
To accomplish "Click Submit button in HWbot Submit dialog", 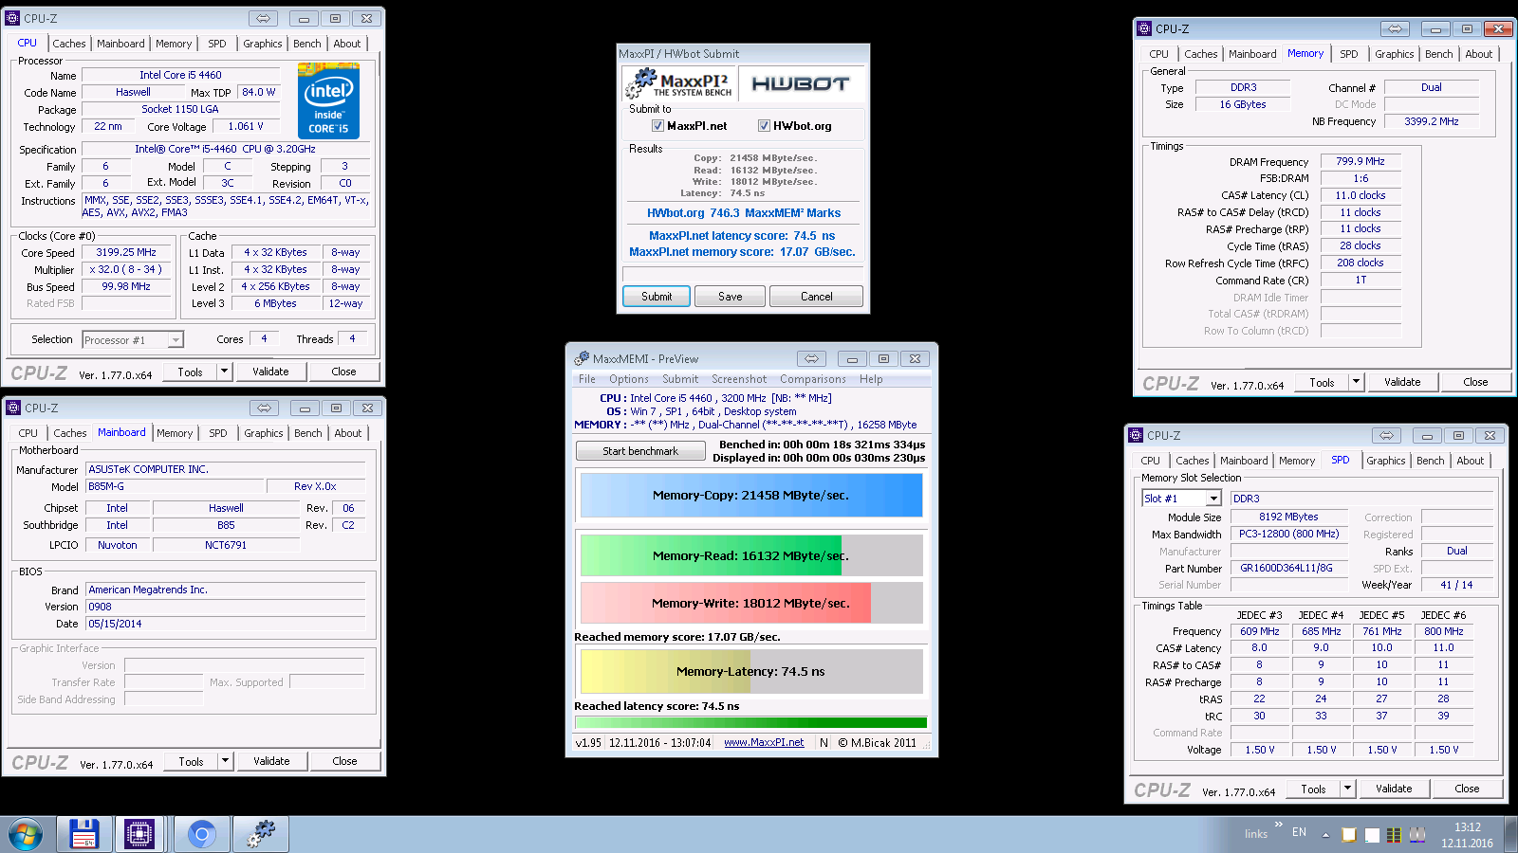I will (x=657, y=297).
